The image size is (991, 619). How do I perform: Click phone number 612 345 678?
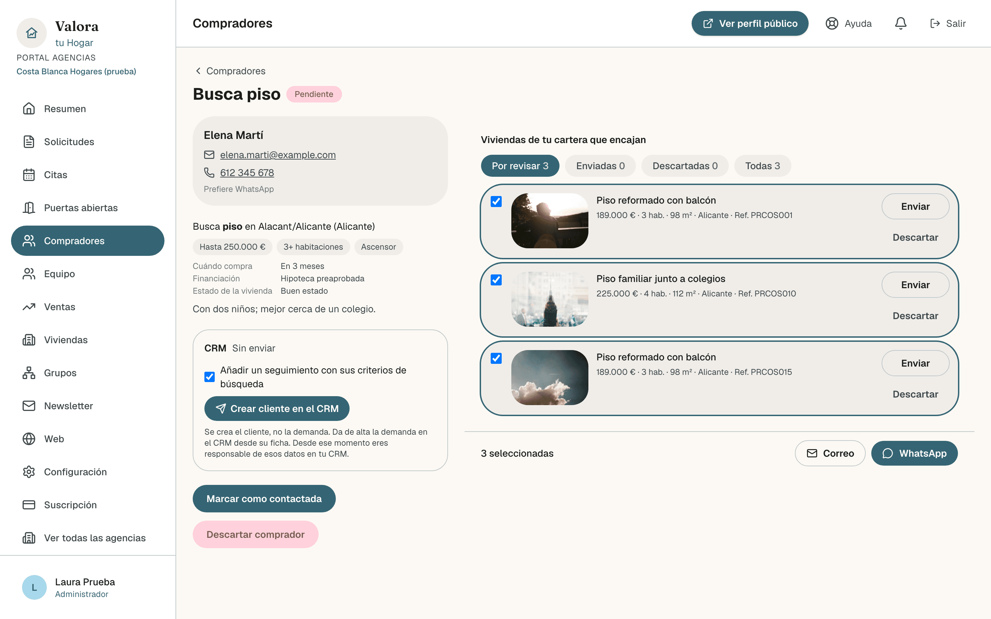coord(247,173)
